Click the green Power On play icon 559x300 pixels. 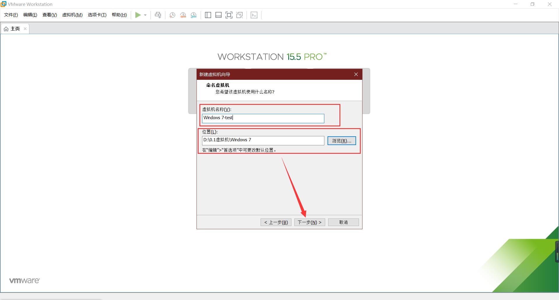(x=138, y=15)
